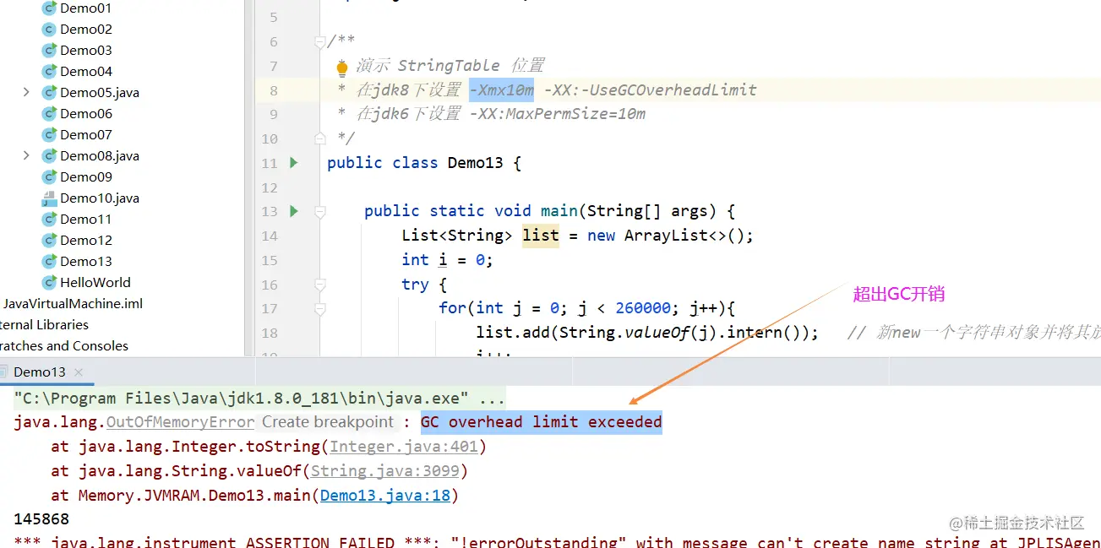
Task: Click line number 13 in the gutter
Action: click(x=270, y=211)
